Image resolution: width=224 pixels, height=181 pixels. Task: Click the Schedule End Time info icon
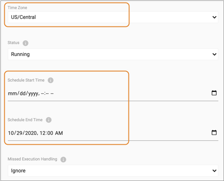coord(48,120)
